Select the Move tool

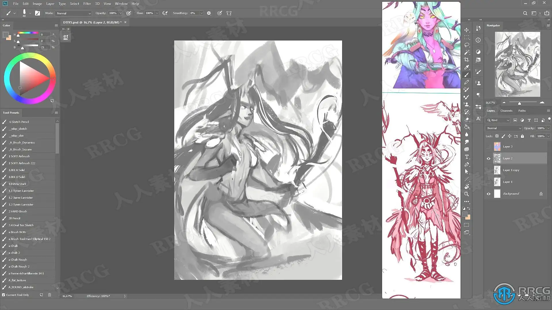467,30
